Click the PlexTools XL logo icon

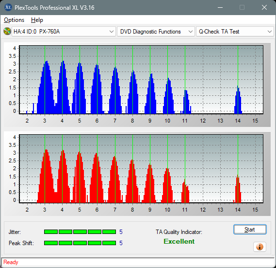[x=8, y=7]
